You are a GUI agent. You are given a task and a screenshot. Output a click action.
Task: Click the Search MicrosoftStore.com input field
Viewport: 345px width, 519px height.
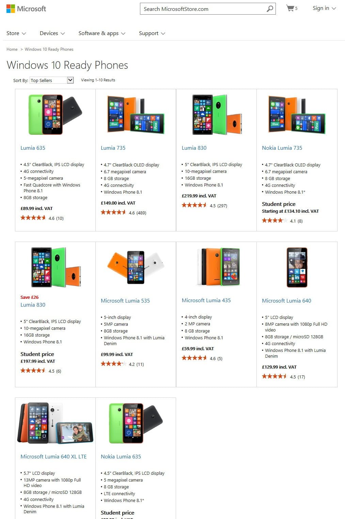coord(203,9)
